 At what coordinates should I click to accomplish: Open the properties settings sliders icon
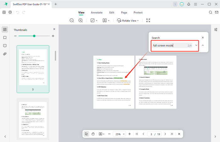pos(216,30)
